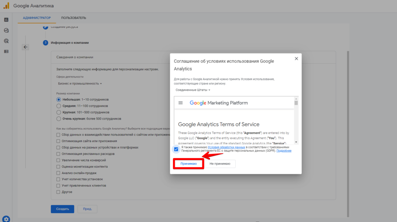Open the Admin gear icon at bottom left
Image resolution: width=397 pixels, height=222 pixels.
[x=6, y=219]
